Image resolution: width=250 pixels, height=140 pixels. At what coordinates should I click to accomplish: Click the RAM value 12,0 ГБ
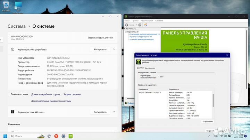click(60, 66)
